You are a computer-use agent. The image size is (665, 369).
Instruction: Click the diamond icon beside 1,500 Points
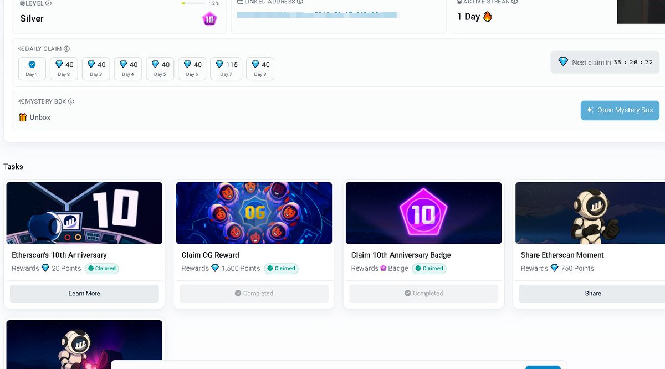(x=215, y=268)
